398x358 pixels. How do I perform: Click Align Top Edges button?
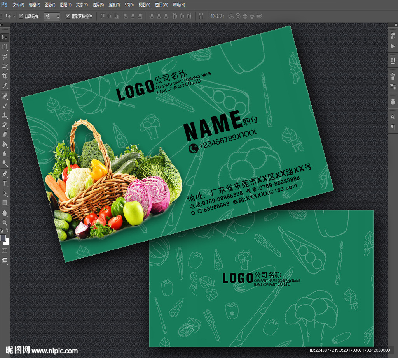point(102,16)
